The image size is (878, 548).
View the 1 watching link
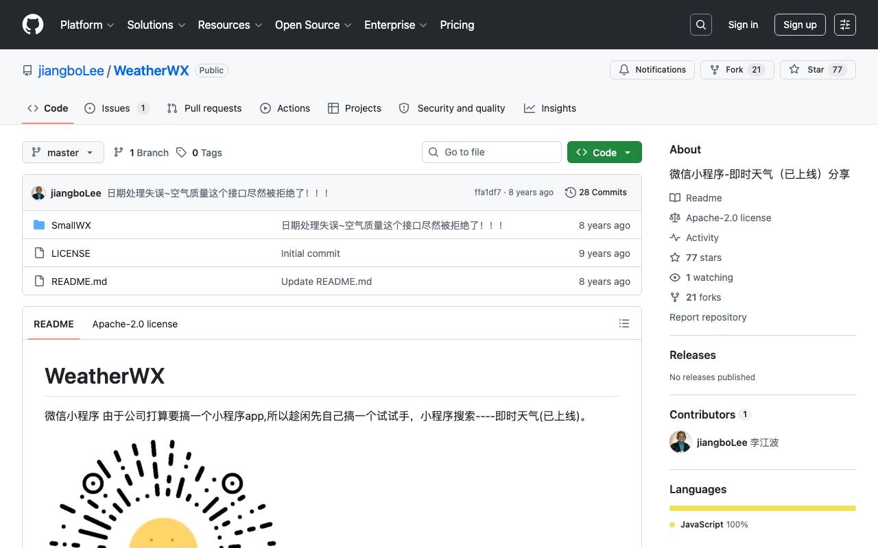click(x=701, y=277)
